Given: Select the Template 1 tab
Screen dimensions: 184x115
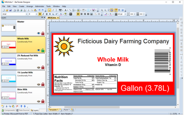Looking at the screenshot, I should (x=53, y=110).
